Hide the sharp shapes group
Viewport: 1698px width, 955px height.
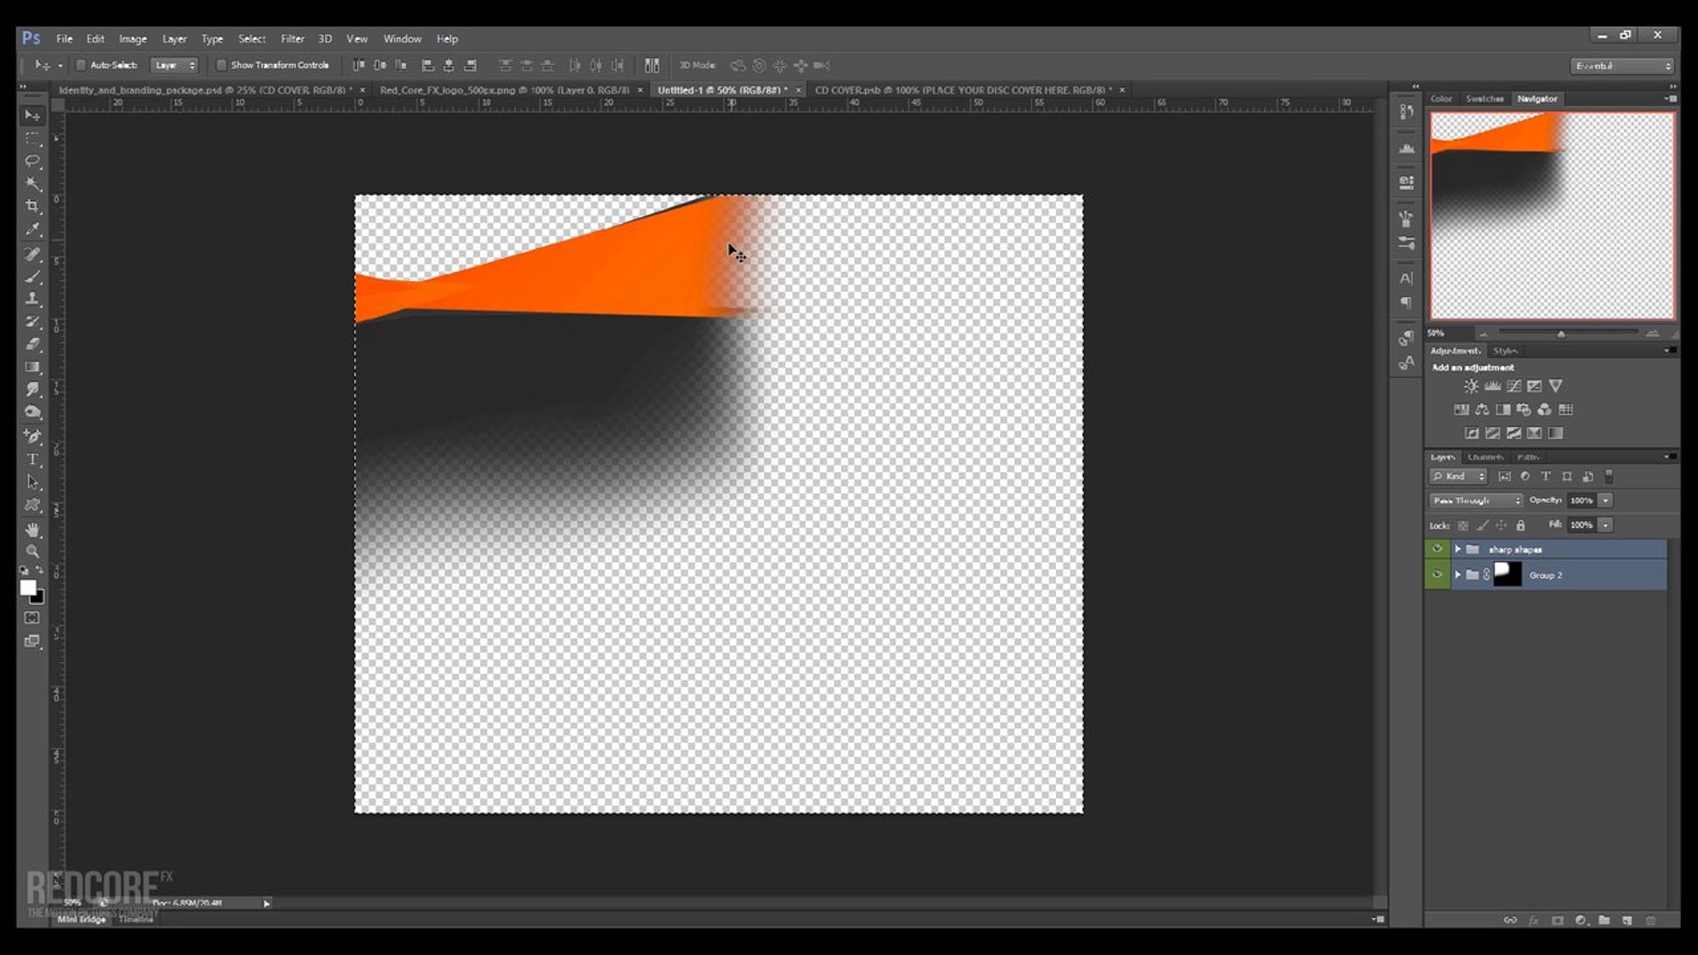click(1437, 549)
